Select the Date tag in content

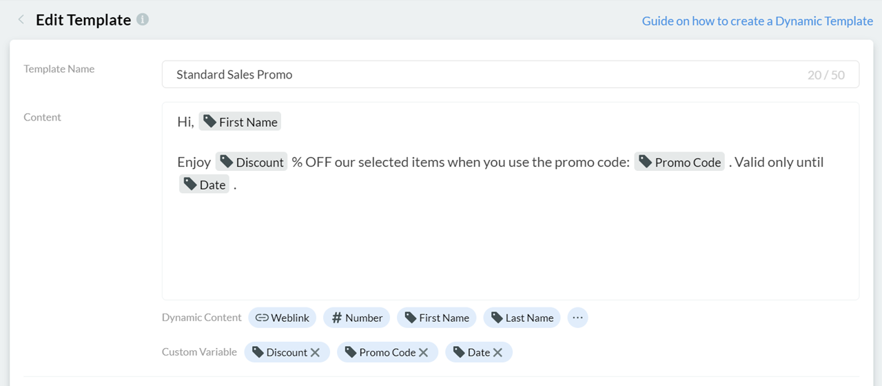coord(205,184)
